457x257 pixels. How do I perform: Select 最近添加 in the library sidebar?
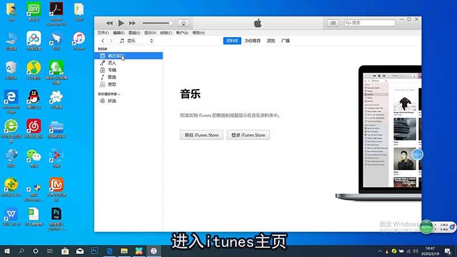[x=129, y=55]
